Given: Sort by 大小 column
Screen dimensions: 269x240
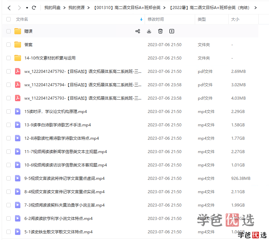Looking at the screenshot, I should pyautogui.click(x=235, y=19).
